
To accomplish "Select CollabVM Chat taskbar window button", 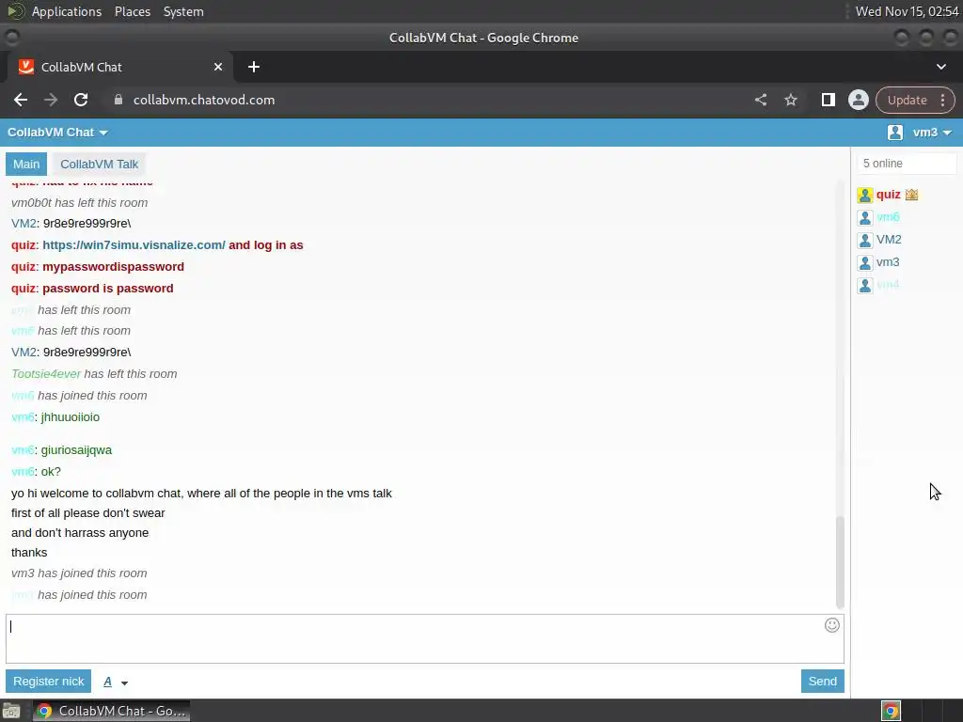I will pos(111,711).
